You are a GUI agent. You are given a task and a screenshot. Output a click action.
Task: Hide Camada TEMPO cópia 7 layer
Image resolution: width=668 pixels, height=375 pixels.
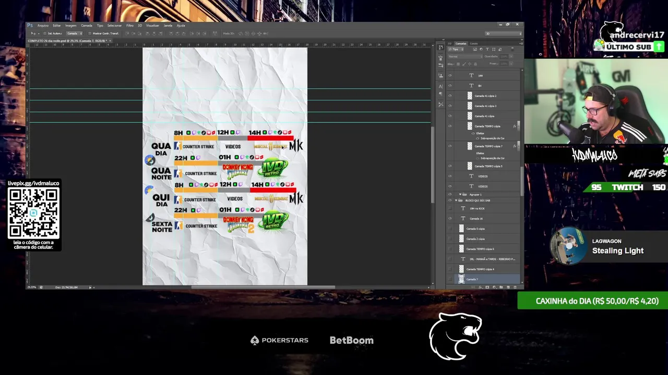(450, 146)
